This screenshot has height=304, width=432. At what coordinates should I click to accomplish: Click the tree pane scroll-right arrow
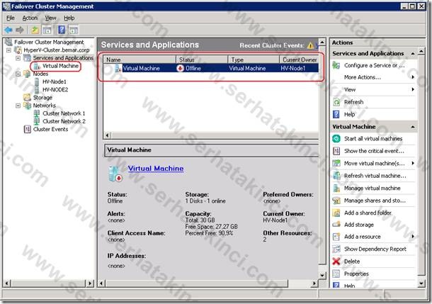[90, 283]
